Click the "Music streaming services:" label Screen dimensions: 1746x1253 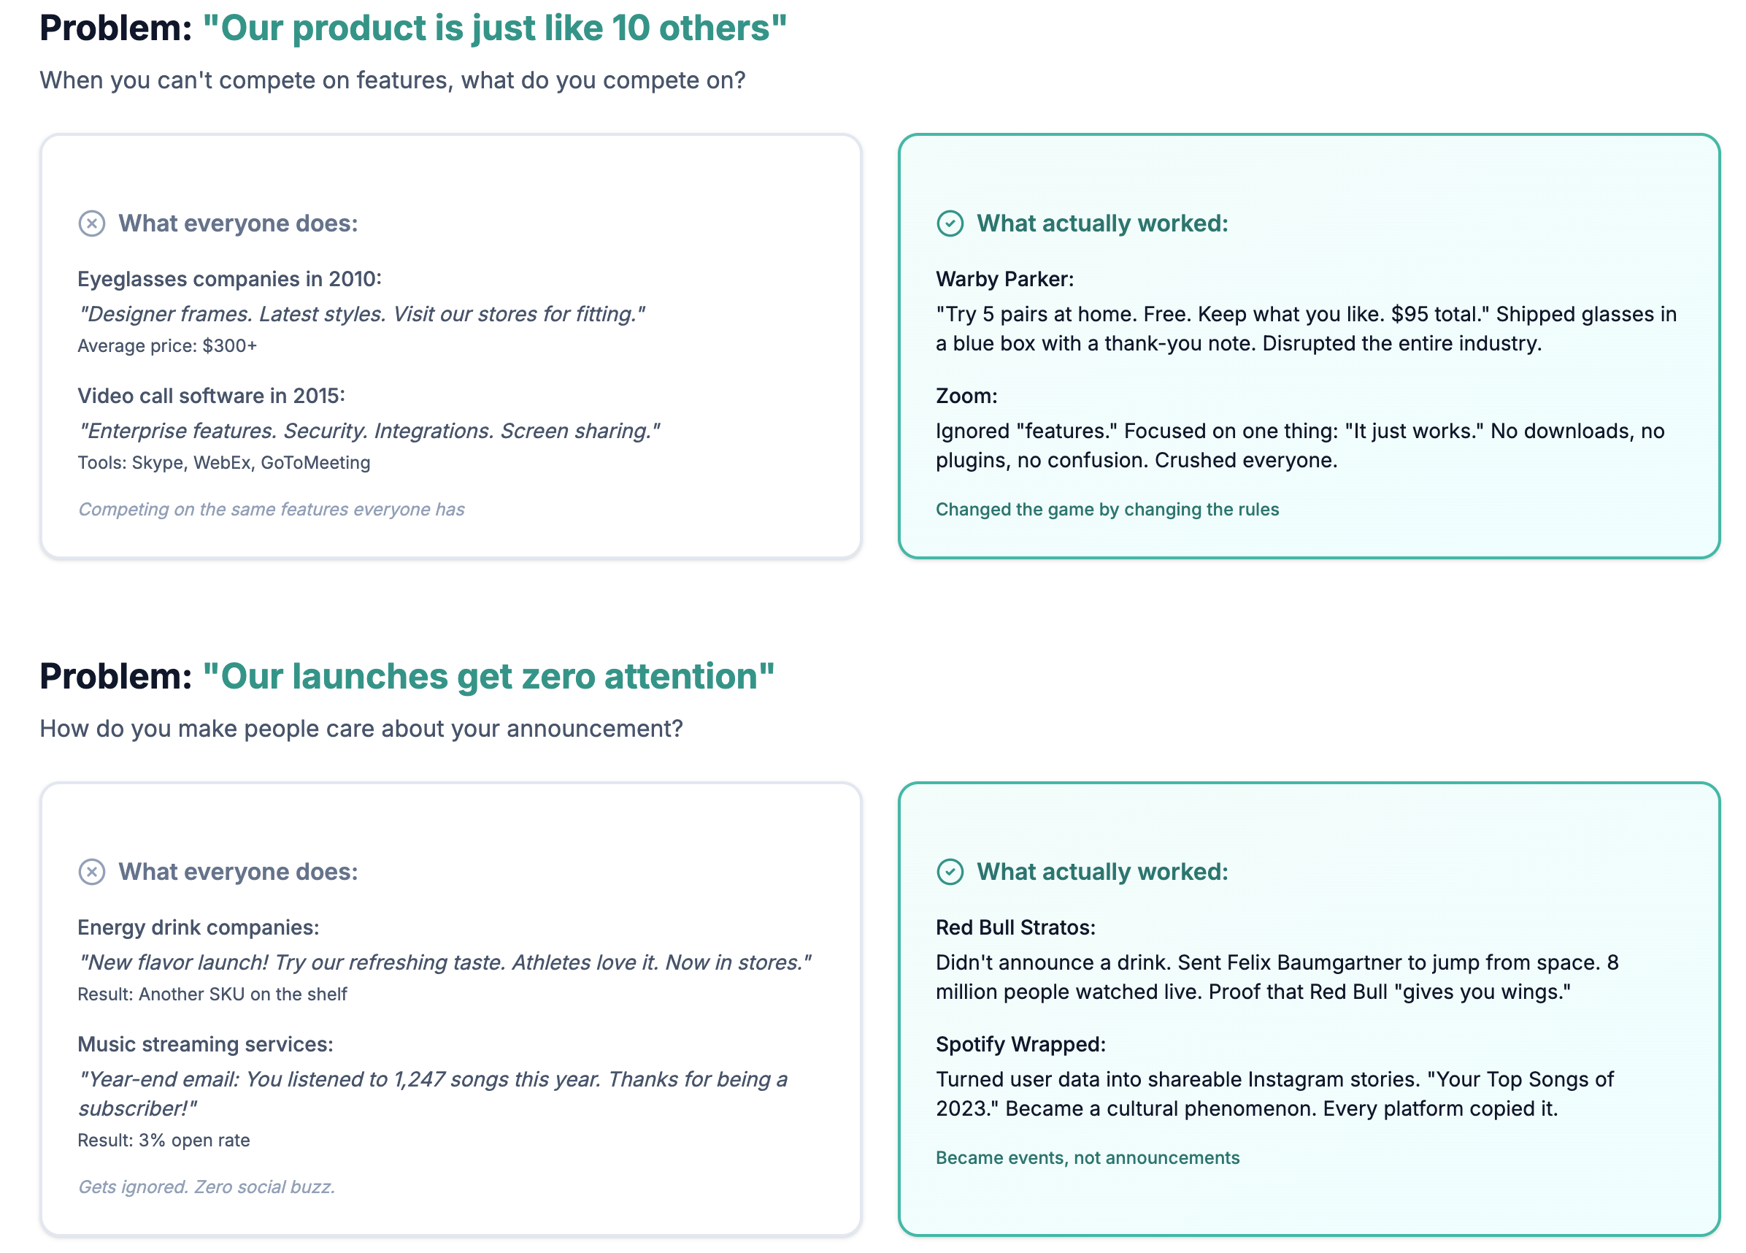[205, 1044]
